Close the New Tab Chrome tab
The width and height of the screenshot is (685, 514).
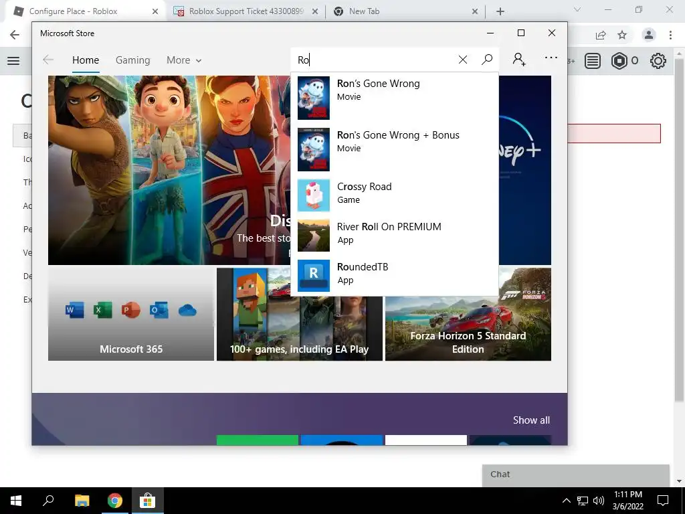[475, 11]
